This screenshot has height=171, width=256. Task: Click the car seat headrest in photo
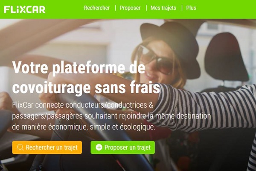click(227, 57)
